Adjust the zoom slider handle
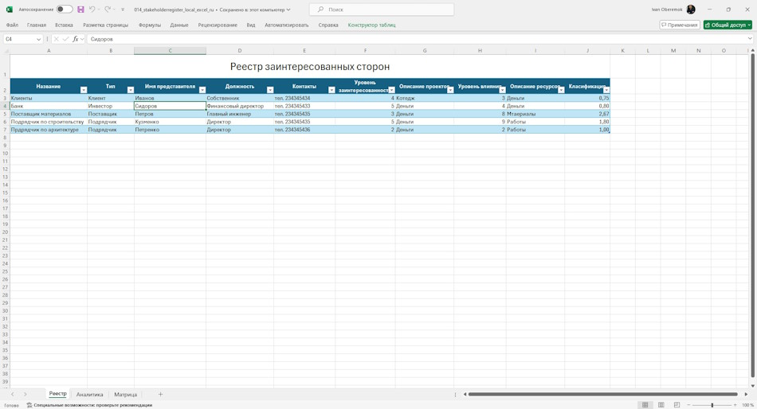The width and height of the screenshot is (757, 409). point(712,405)
